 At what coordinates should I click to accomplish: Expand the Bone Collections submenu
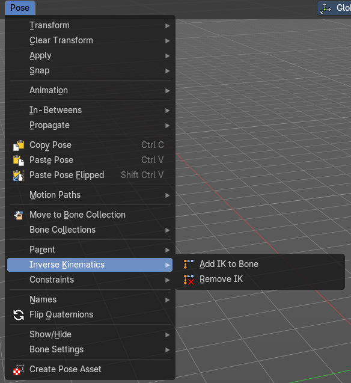click(x=90, y=230)
